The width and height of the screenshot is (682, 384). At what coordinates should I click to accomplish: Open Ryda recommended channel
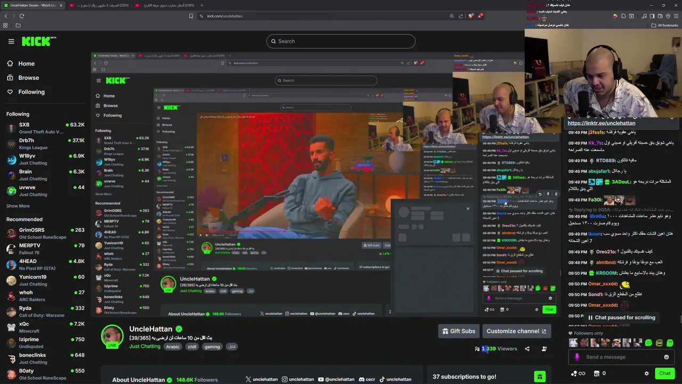coord(45,311)
